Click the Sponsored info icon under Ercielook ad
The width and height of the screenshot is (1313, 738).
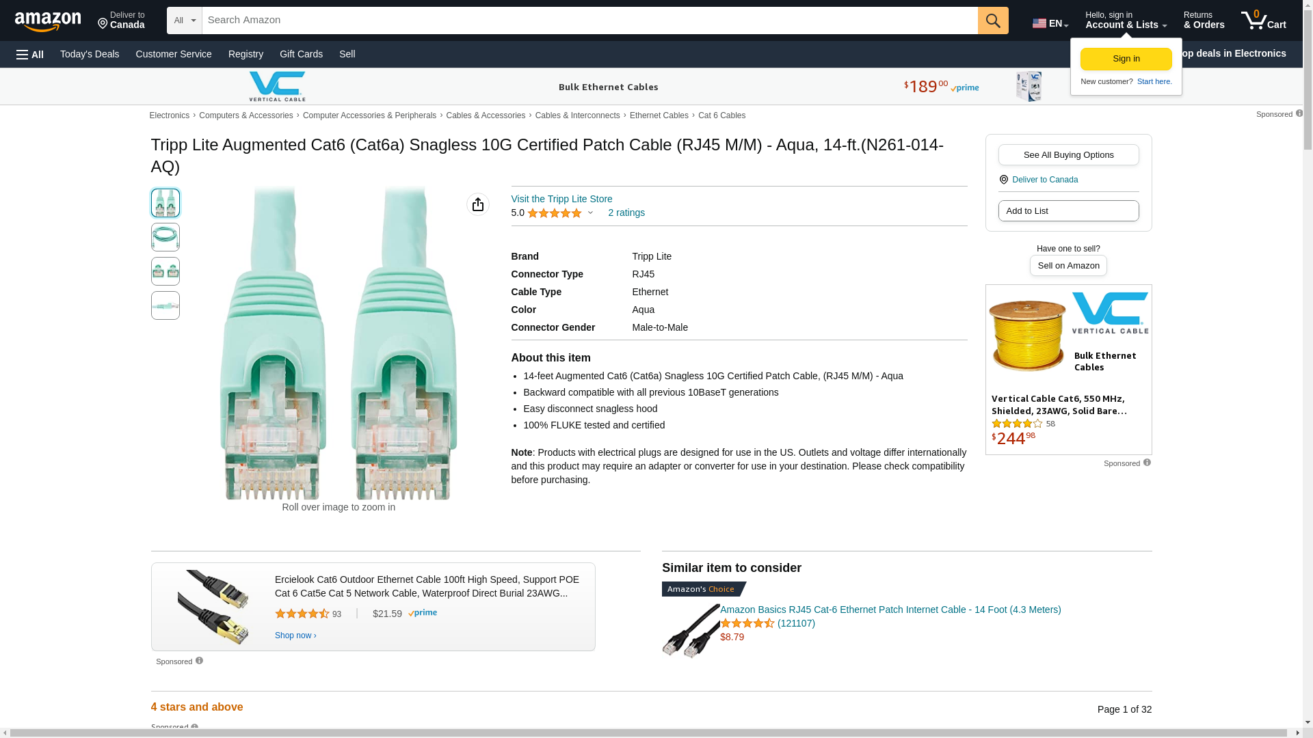click(x=199, y=661)
